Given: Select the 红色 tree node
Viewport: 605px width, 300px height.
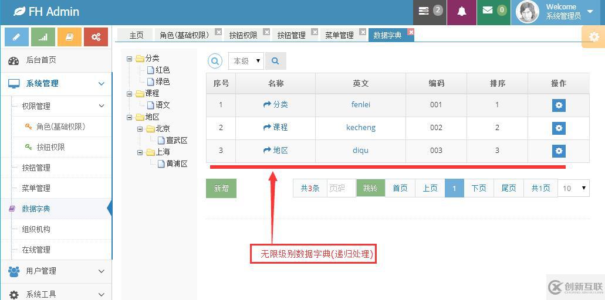Looking at the screenshot, I should tap(163, 70).
